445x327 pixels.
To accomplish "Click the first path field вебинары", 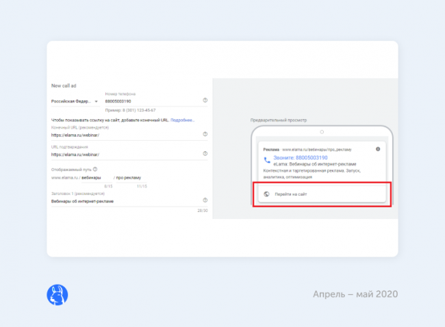I will pos(97,178).
